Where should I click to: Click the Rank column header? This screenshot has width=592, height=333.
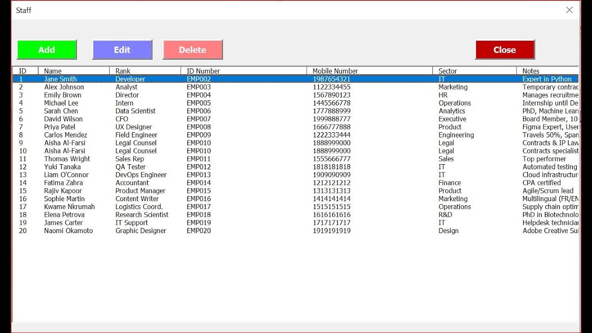(145, 71)
